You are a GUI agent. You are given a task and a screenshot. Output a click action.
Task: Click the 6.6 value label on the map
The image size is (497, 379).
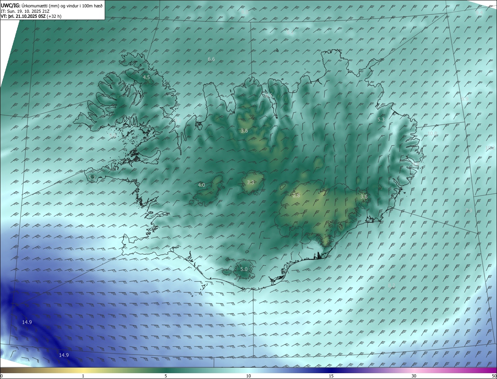click(212, 59)
